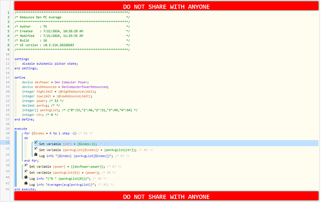Click the 'define' section keyword
This screenshot has height=218, width=322.
click(20, 77)
